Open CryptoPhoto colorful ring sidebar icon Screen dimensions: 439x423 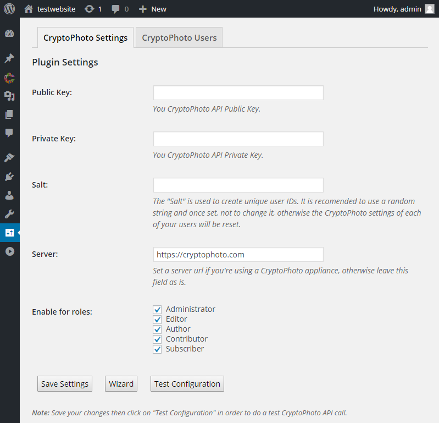point(9,78)
